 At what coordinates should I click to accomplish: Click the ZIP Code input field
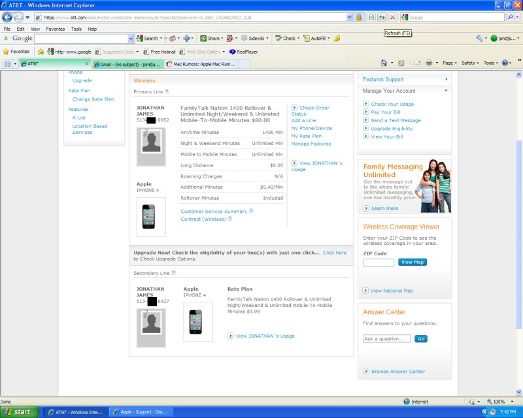pyautogui.click(x=379, y=263)
